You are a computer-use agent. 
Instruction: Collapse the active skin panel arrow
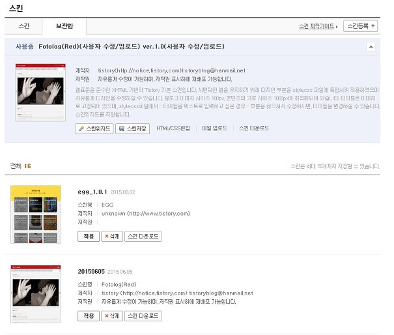pyautogui.click(x=371, y=46)
